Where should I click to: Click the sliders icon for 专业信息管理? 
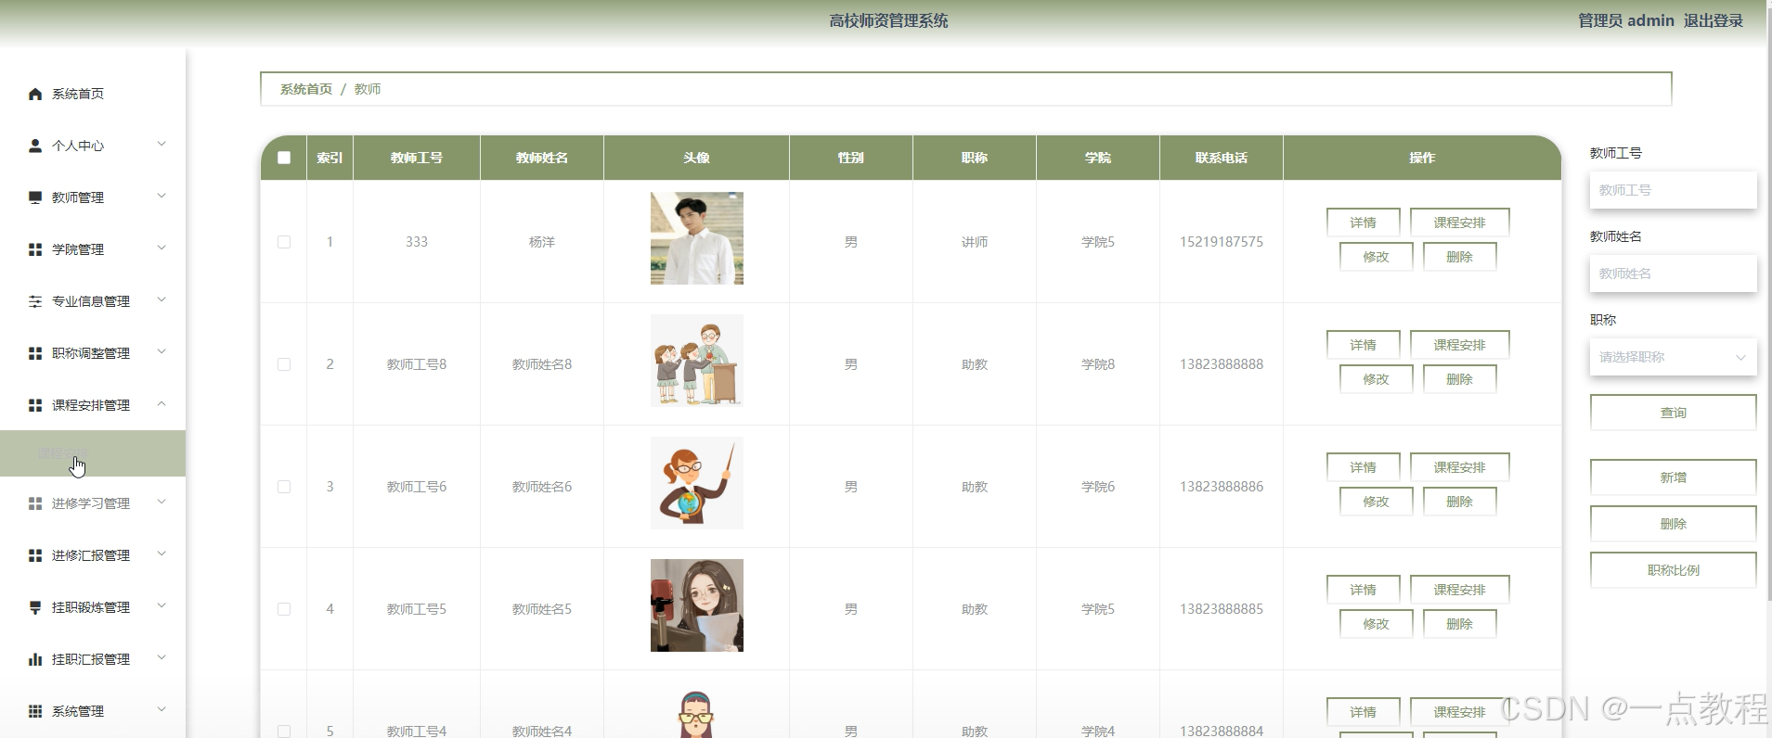coord(35,301)
